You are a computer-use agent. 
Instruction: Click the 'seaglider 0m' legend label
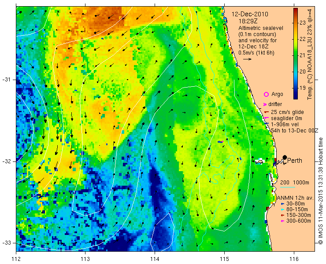coord(286,118)
